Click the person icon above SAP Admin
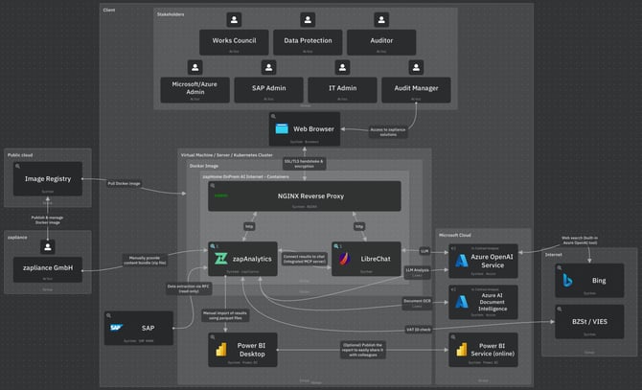642x390 pixels. pyautogui.click(x=268, y=67)
